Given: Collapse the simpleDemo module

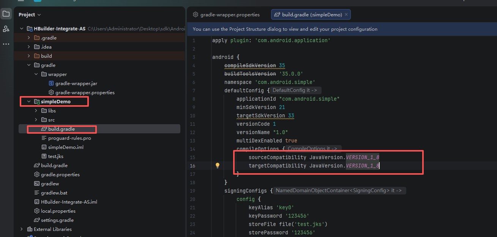Looking at the screenshot, I should pos(29,101).
